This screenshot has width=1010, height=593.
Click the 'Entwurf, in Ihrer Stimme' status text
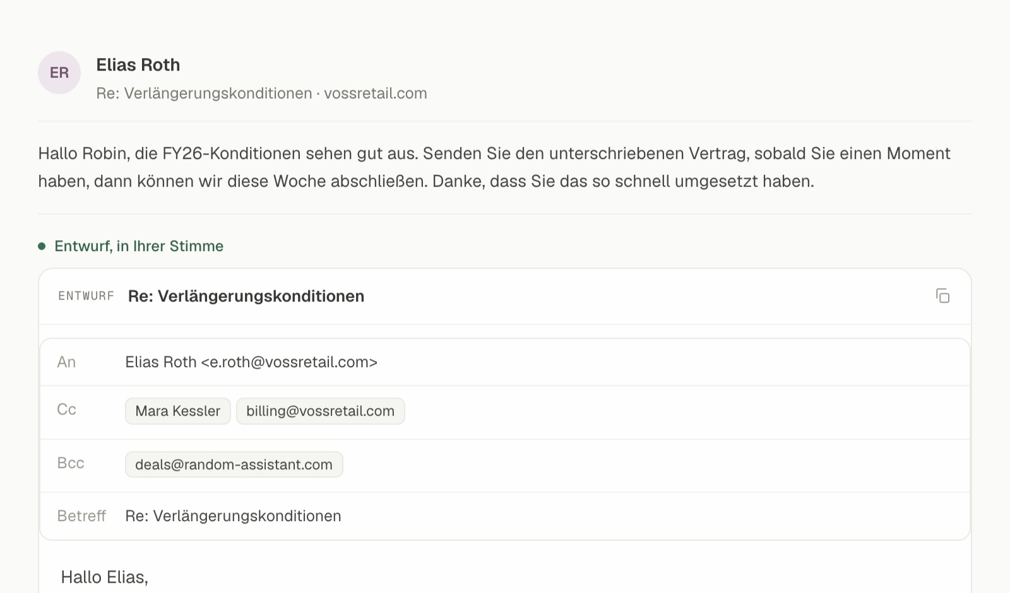(139, 246)
